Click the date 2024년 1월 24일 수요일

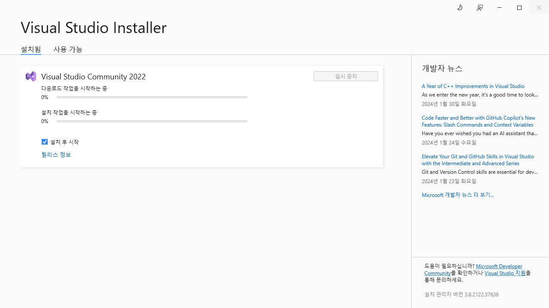449,142
